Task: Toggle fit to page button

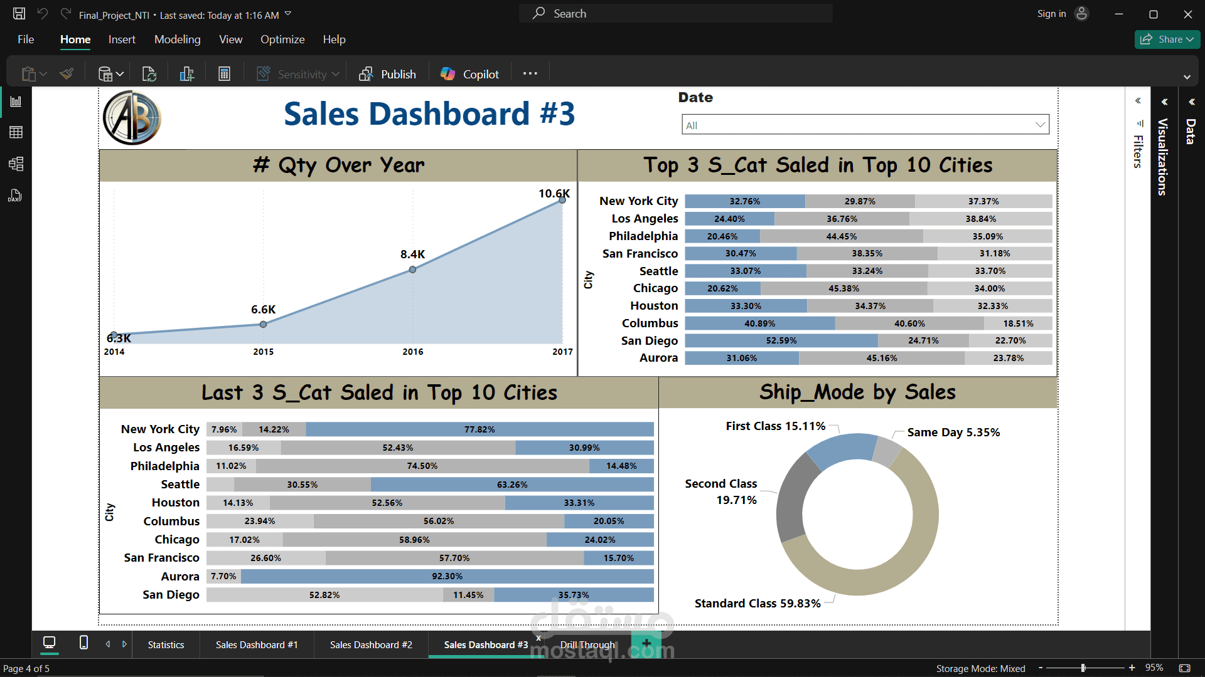Action: 1184,668
